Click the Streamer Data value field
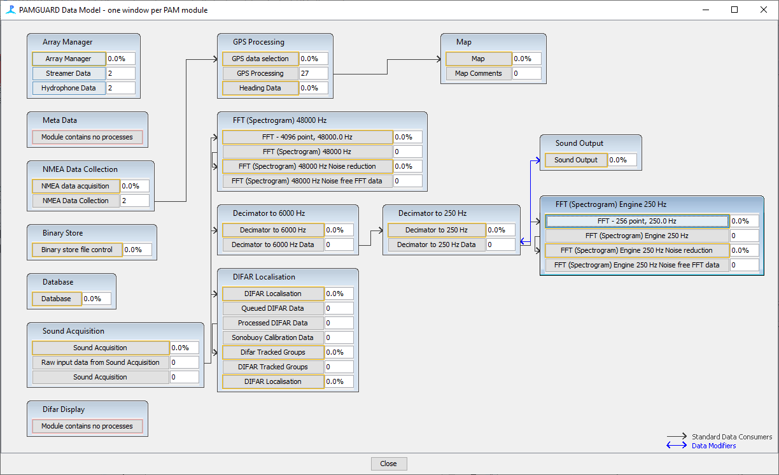The width and height of the screenshot is (779, 475). (121, 73)
